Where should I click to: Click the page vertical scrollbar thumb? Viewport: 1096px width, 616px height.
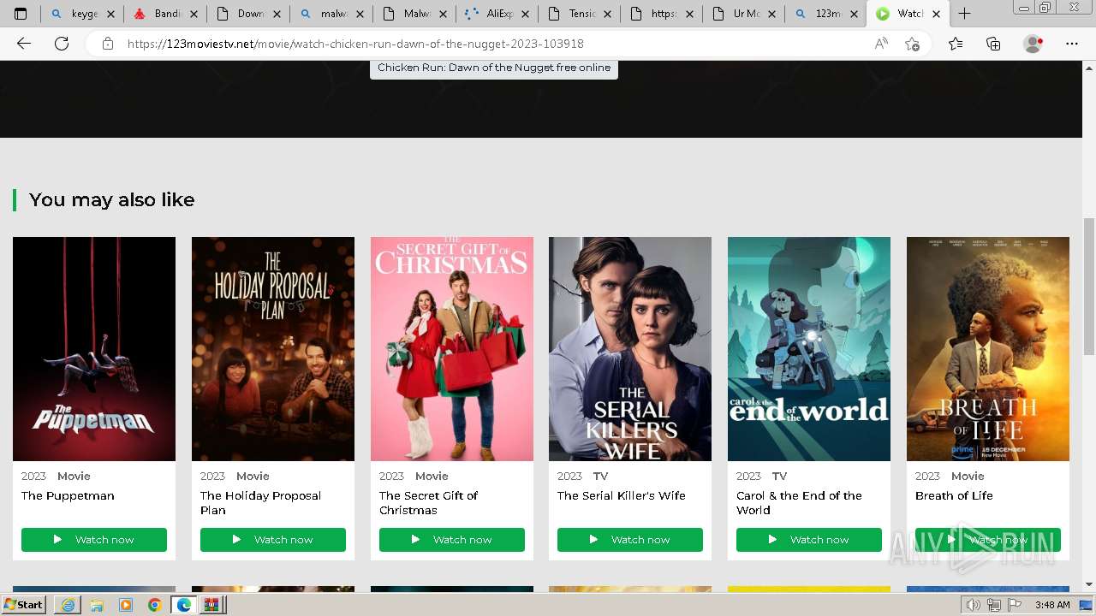(x=1089, y=286)
